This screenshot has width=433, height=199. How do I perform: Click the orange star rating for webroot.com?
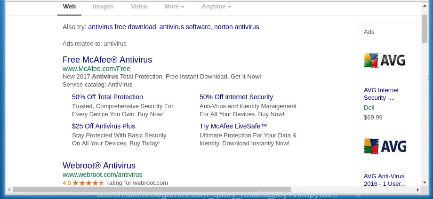click(88, 183)
